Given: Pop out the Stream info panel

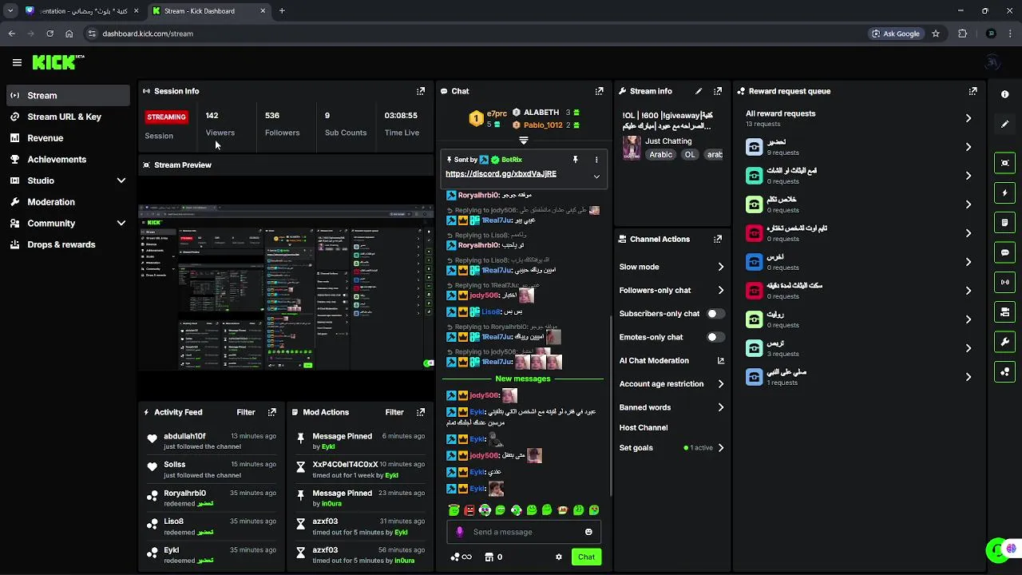Looking at the screenshot, I should pos(718,91).
